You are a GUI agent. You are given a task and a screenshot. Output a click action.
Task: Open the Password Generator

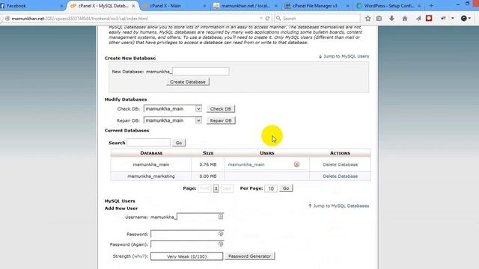[249, 256]
